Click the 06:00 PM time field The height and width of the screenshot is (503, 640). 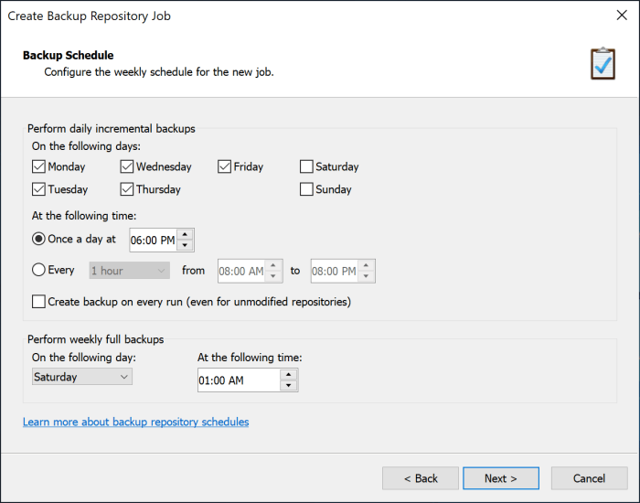click(x=153, y=240)
